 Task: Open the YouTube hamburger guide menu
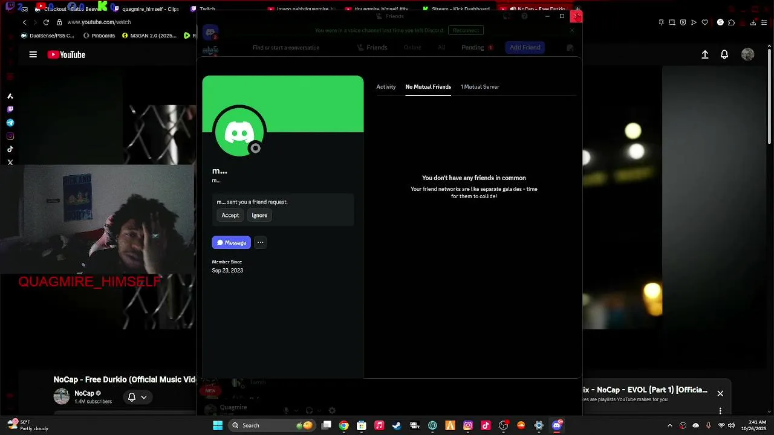click(x=33, y=54)
